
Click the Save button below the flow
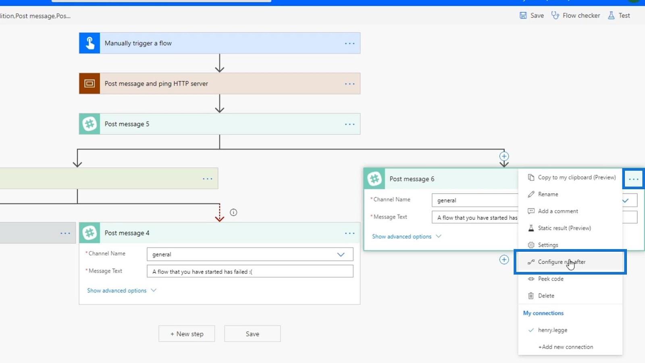click(252, 334)
